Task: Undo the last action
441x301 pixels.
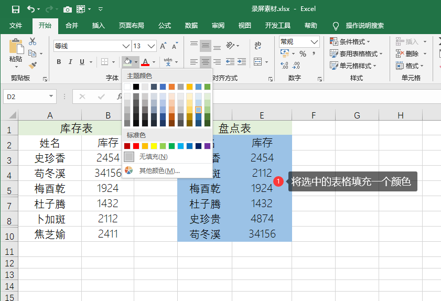Action: pyautogui.click(x=31, y=9)
